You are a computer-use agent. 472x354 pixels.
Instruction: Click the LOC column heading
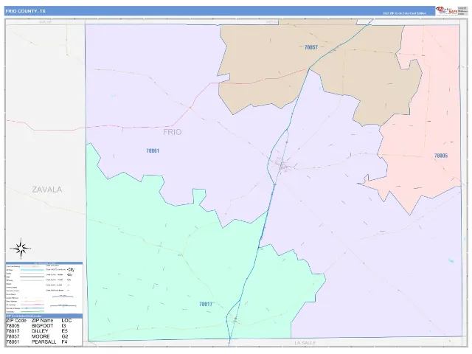pyautogui.click(x=66, y=321)
